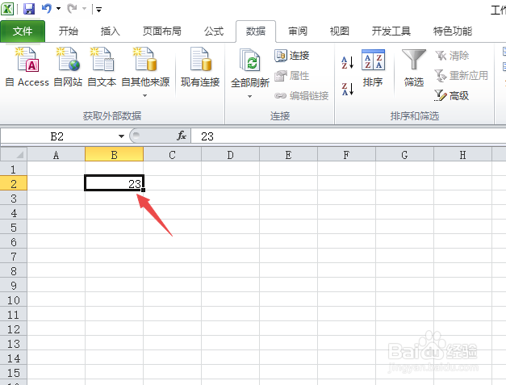Toggle the 筛选 filter funnel
The image size is (506, 385).
click(x=414, y=68)
